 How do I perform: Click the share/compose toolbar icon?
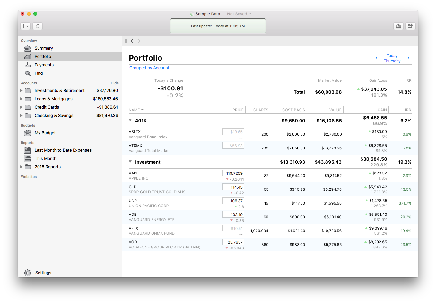coord(411,26)
